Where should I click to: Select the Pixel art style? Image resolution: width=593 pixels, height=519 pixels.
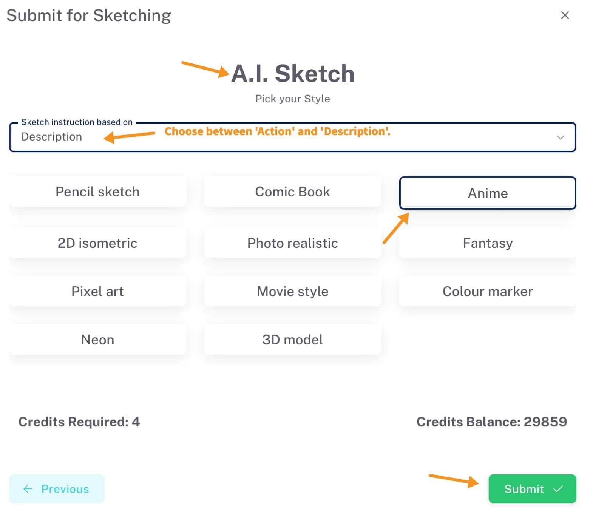[97, 291]
